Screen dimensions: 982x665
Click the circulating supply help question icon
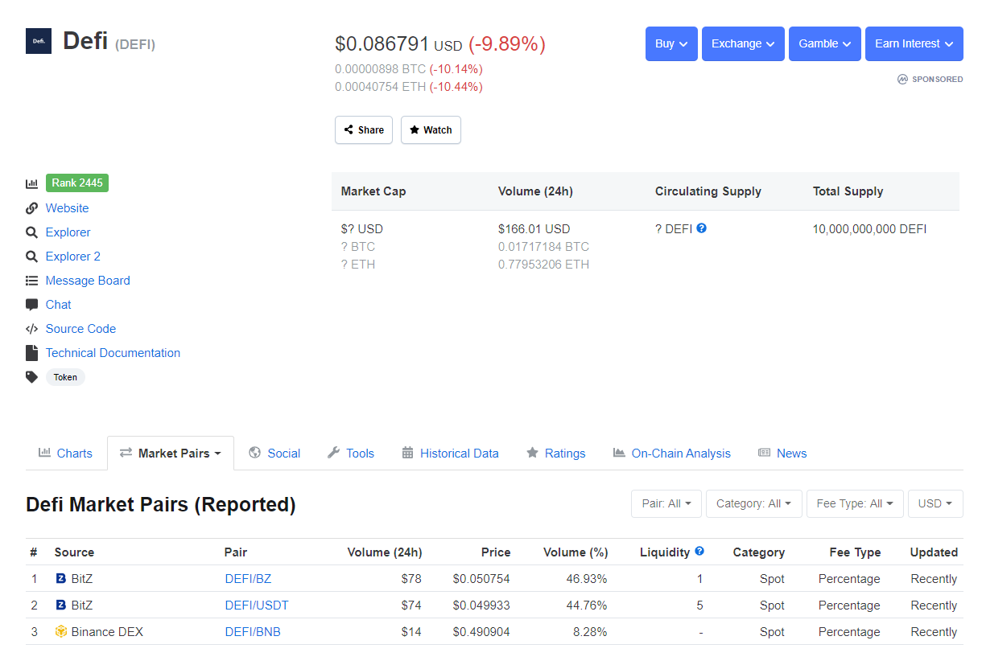coord(701,228)
